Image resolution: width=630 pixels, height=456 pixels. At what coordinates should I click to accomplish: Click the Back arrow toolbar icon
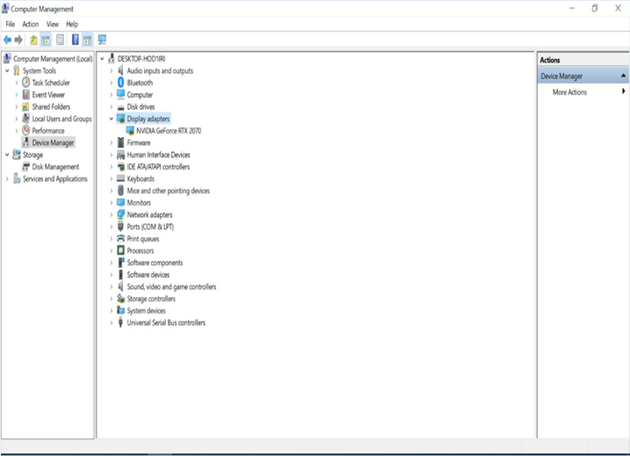(x=8, y=40)
